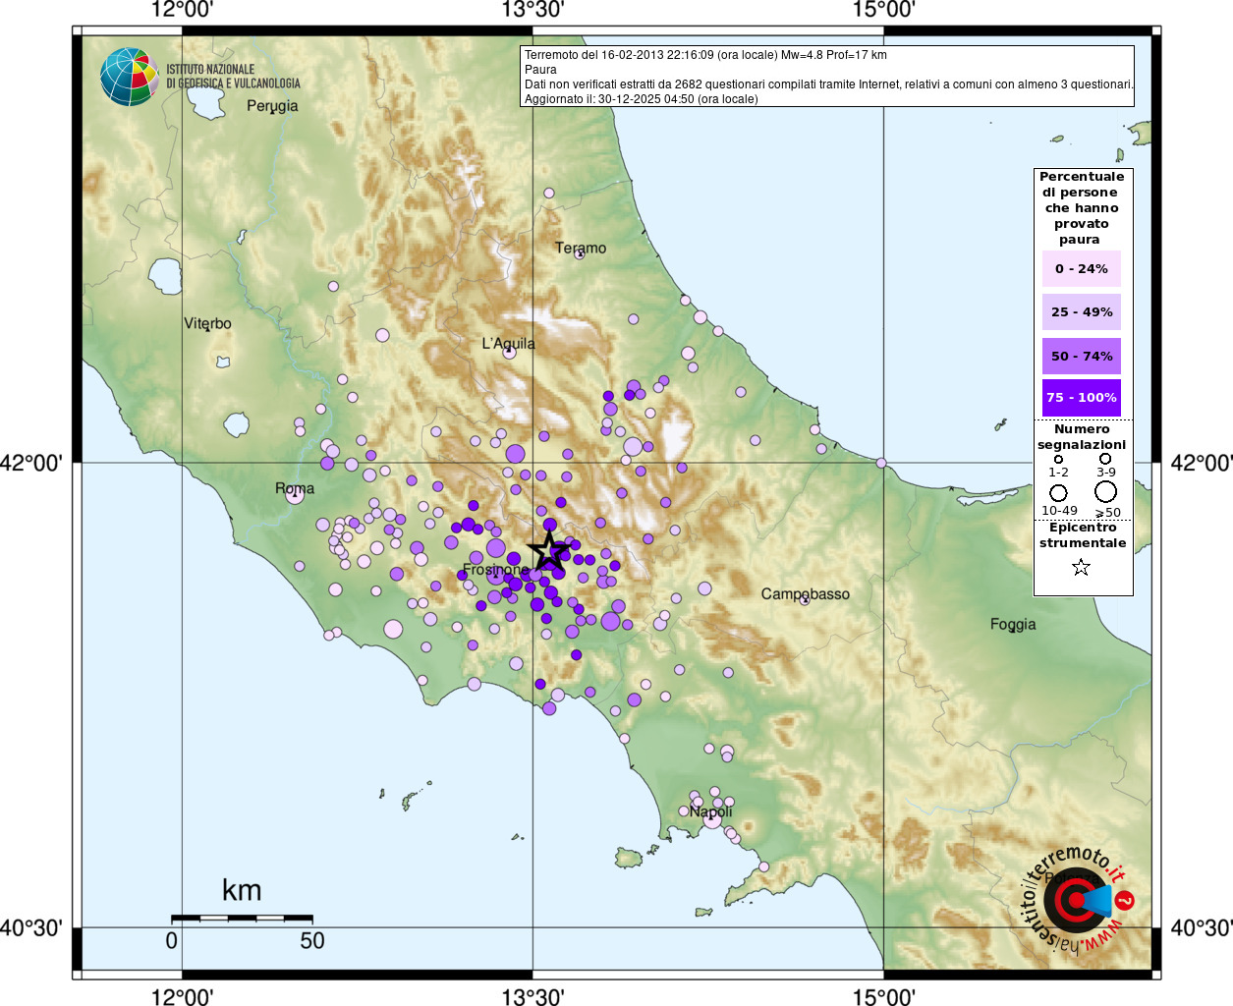Image resolution: width=1233 pixels, height=1006 pixels.
Task: Click the 'ISTITUTO NAZIONALE DI GEOFISICA' text
Action: (x=233, y=77)
